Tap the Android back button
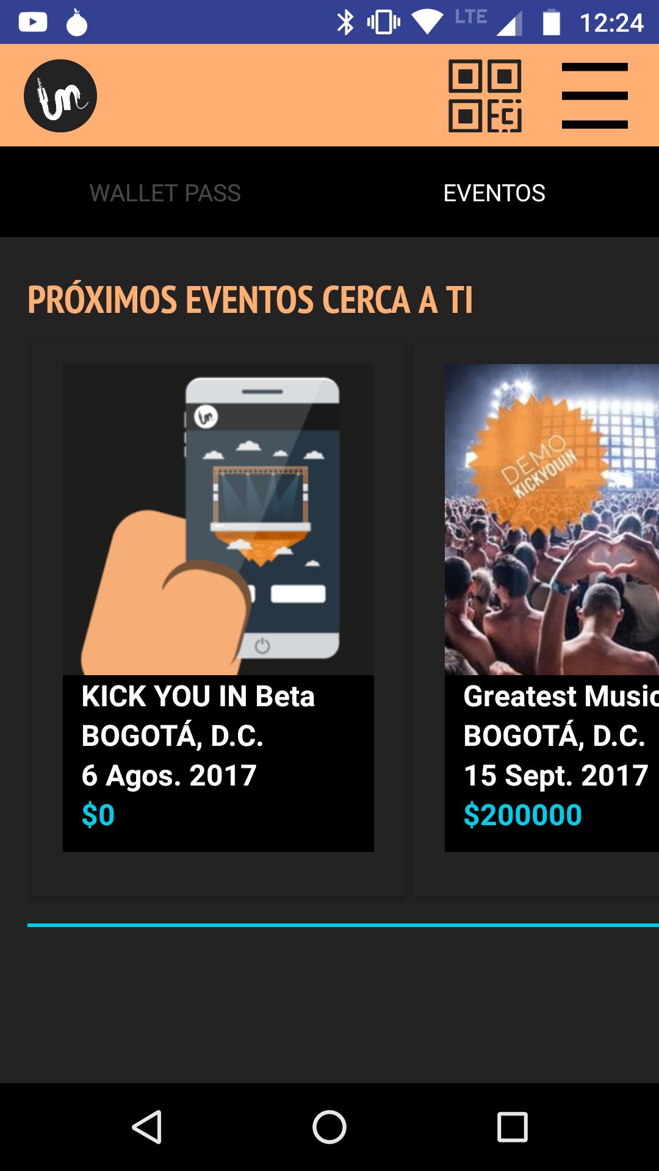This screenshot has height=1171, width=659. [x=147, y=1126]
